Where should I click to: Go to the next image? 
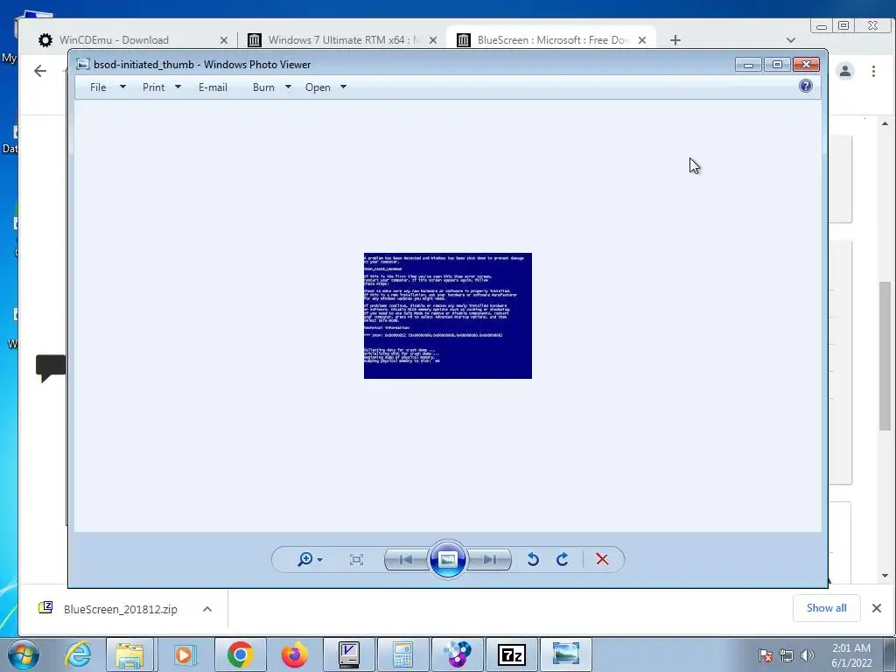(490, 559)
